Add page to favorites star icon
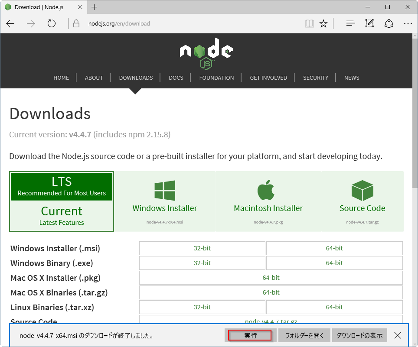The image size is (418, 347). tap(323, 24)
